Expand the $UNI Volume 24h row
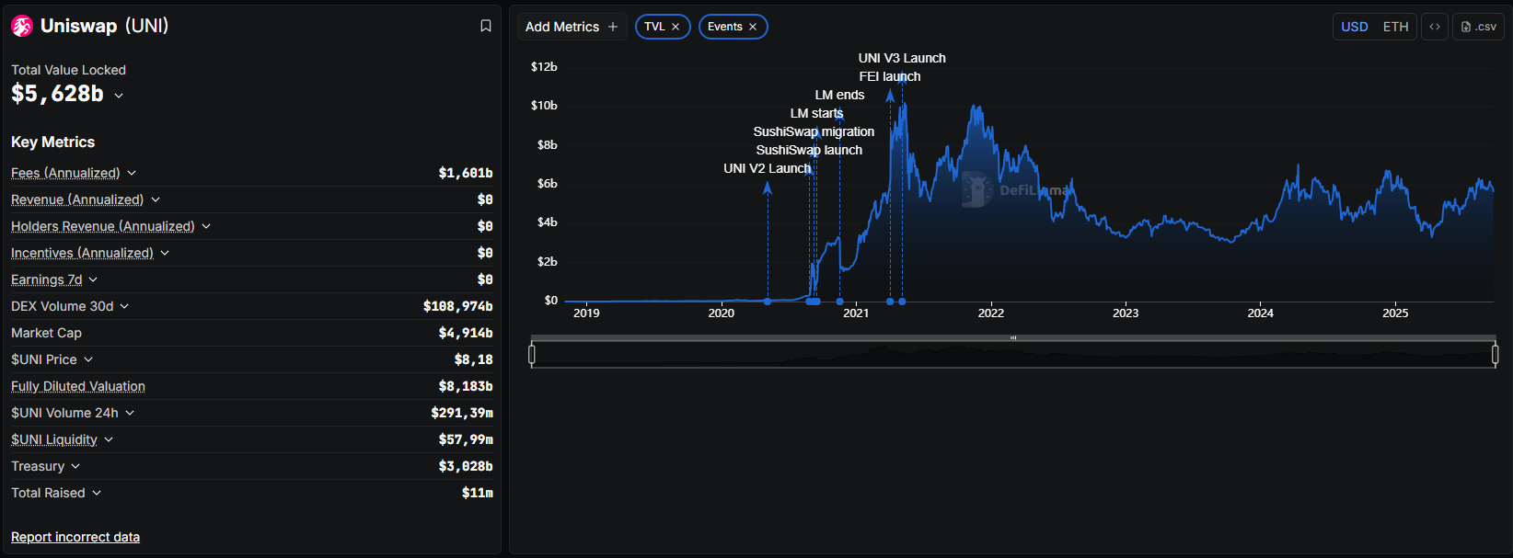Viewport: 1513px width, 558px height. (x=130, y=413)
